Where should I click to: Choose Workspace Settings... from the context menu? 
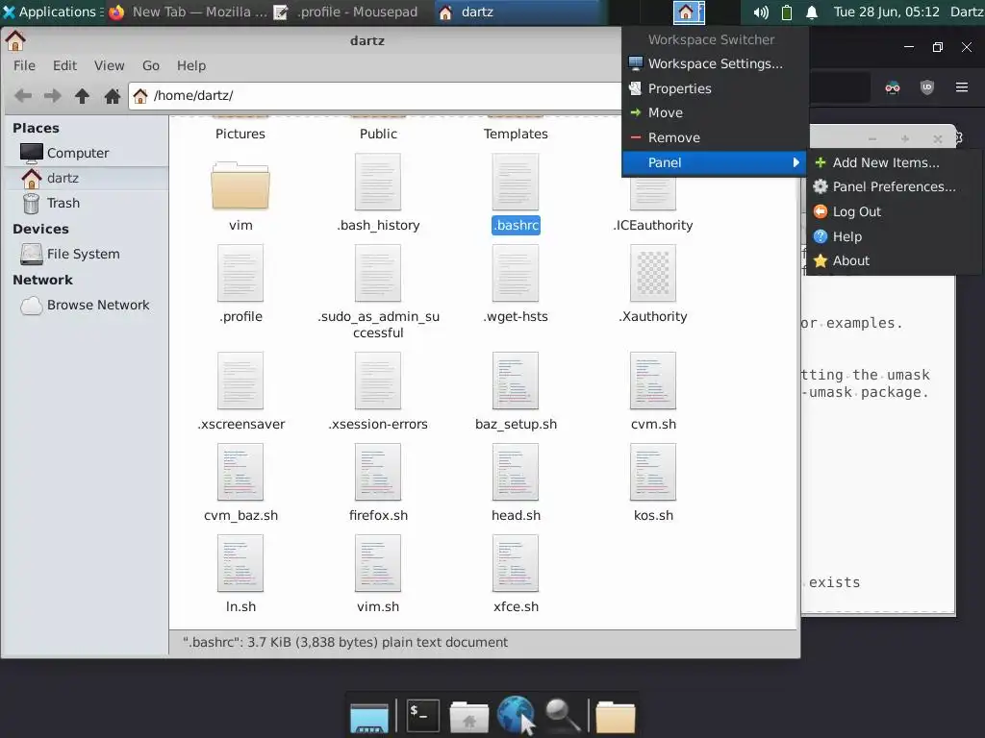coord(715,63)
